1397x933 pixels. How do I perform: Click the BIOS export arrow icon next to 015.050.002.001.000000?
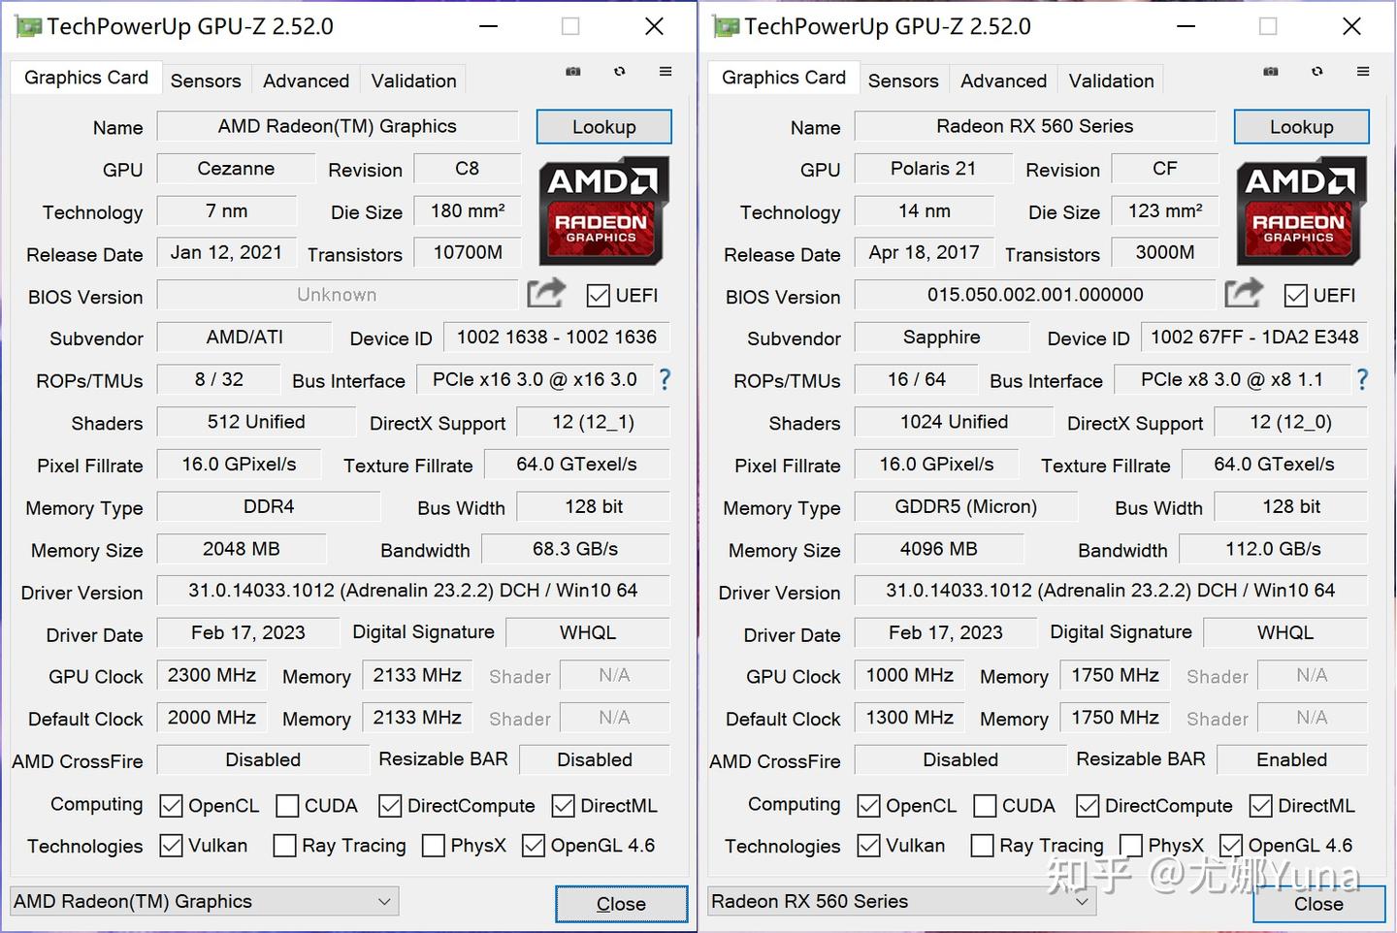click(x=1244, y=293)
